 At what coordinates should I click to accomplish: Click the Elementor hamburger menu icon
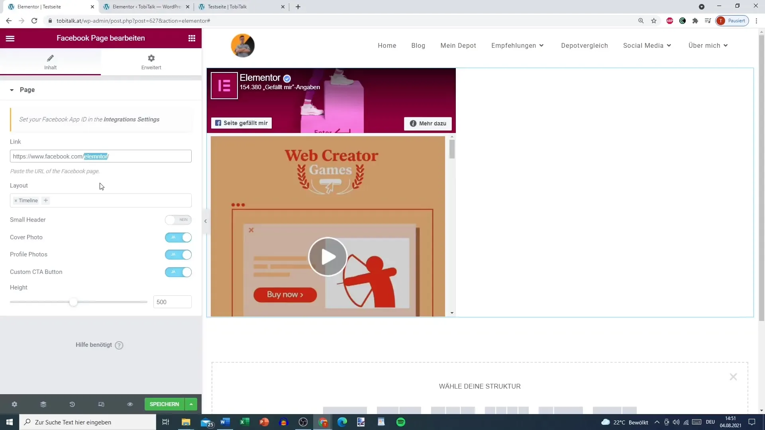click(x=10, y=38)
